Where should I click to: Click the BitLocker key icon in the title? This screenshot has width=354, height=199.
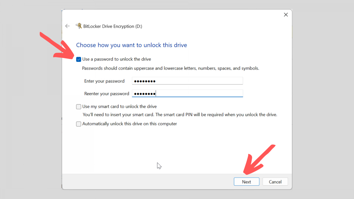point(78,26)
